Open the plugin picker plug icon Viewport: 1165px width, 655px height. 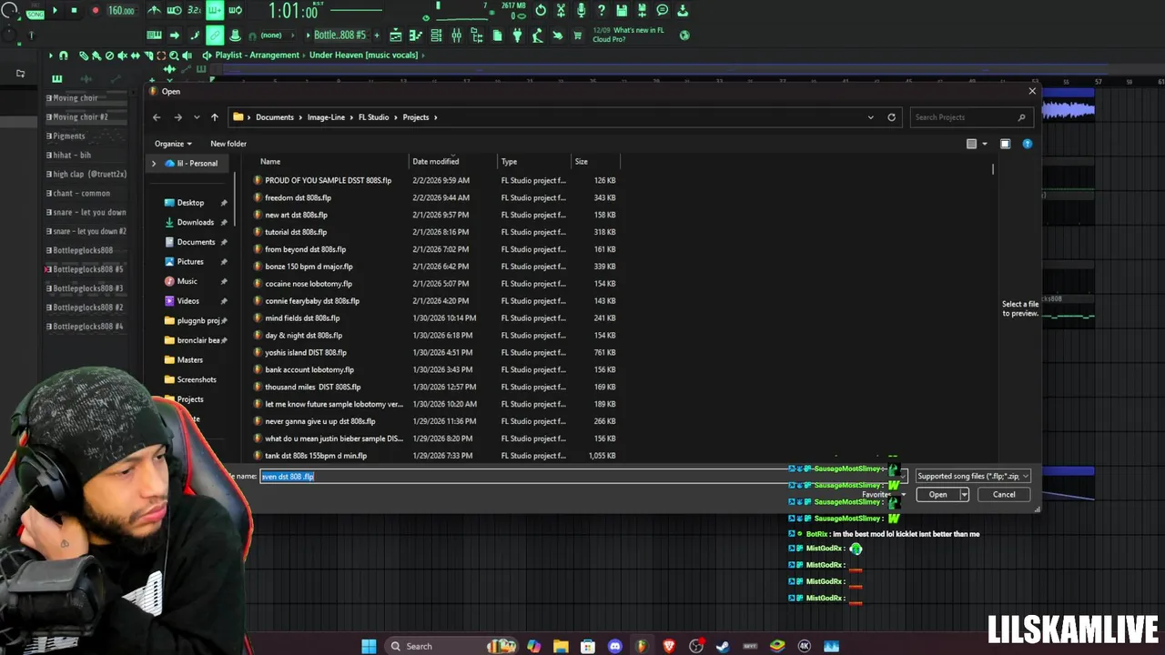[517, 35]
